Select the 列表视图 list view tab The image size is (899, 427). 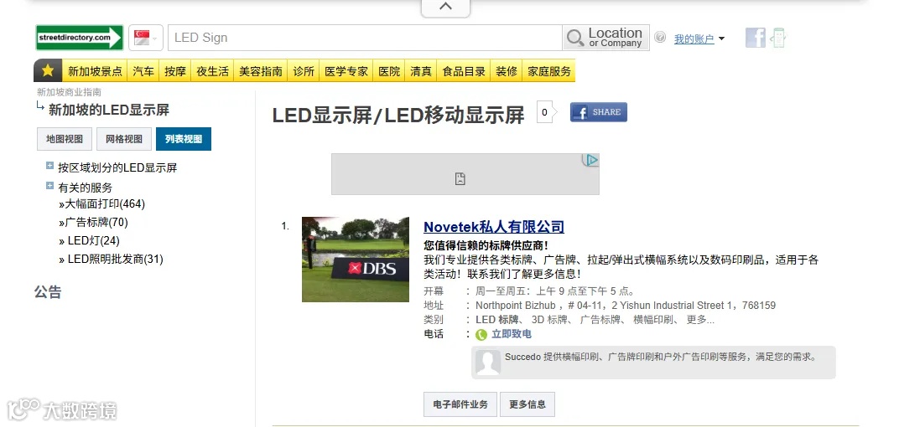pyautogui.click(x=184, y=139)
